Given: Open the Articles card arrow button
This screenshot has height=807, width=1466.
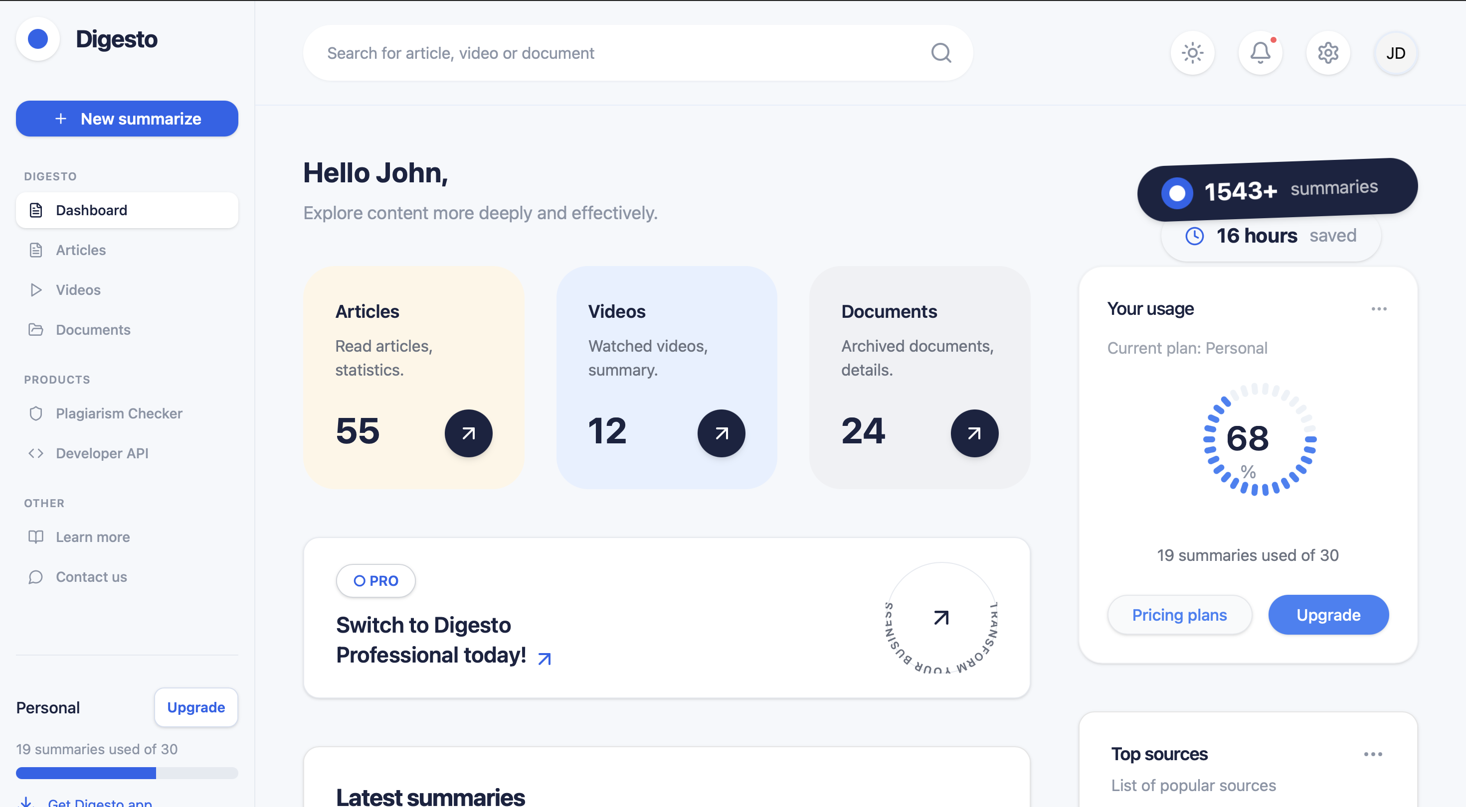Looking at the screenshot, I should [468, 433].
